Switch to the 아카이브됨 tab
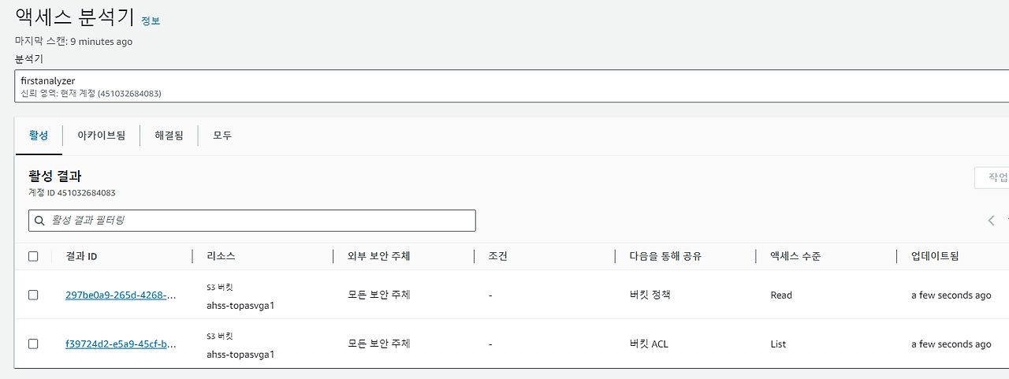This screenshot has height=379, width=1009. click(x=101, y=136)
